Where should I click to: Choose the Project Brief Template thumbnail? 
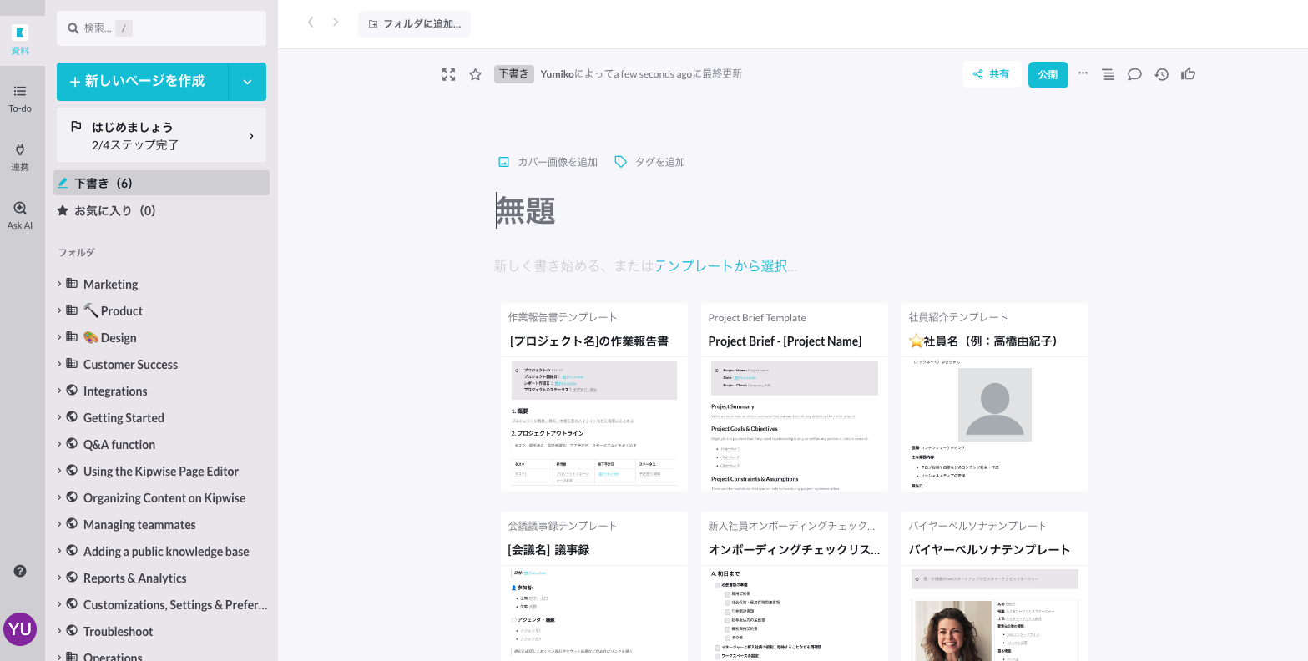[x=794, y=397]
